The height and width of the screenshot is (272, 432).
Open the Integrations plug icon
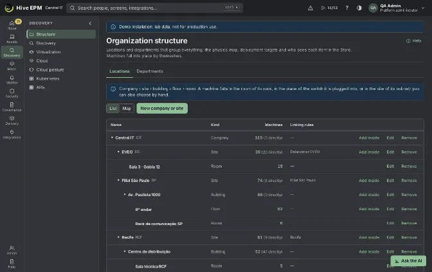12,134
